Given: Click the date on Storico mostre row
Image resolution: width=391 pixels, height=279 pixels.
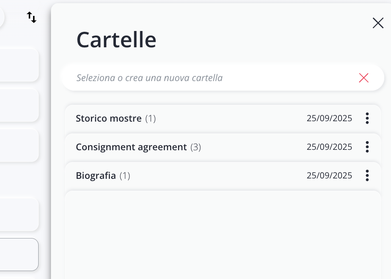Looking at the screenshot, I should click(x=329, y=118).
